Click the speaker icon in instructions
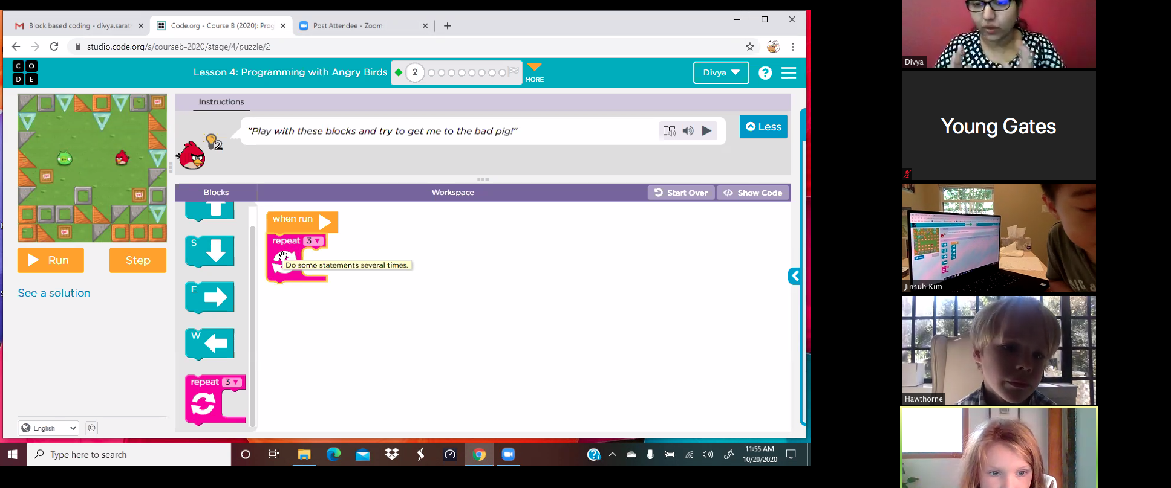Viewport: 1171px width, 488px height. click(x=688, y=131)
